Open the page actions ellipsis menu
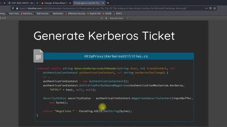The width and height of the screenshot is (227, 127). 206,8
